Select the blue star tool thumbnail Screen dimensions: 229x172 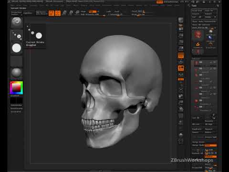[x=210, y=38]
